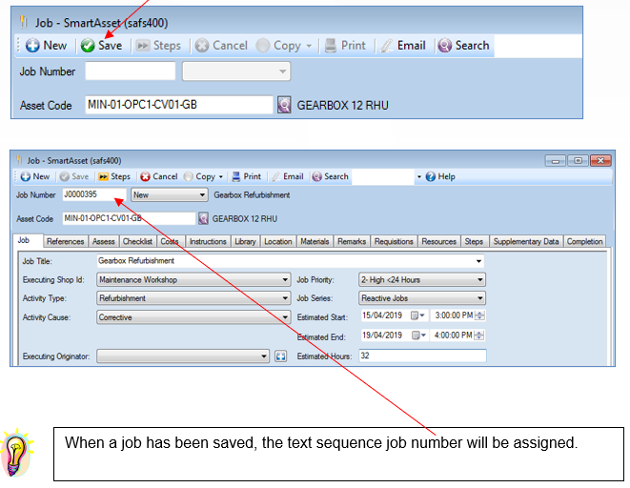The height and width of the screenshot is (488, 630).
Task: Open the Completion tab
Action: [x=584, y=241]
